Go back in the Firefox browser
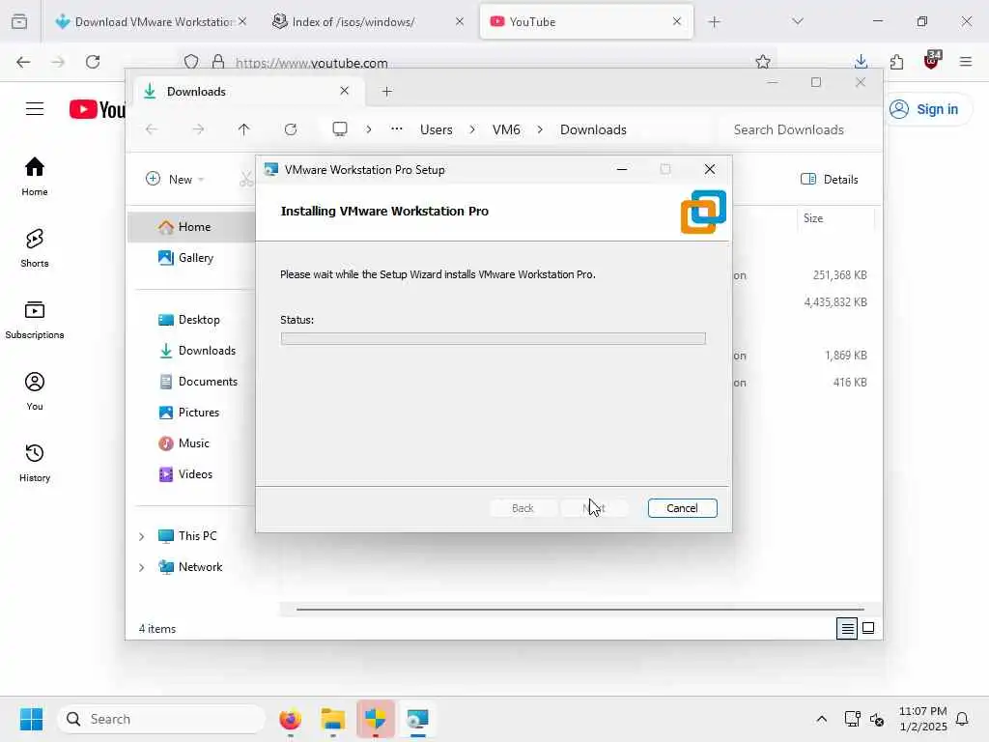The width and height of the screenshot is (989, 742). tap(23, 62)
